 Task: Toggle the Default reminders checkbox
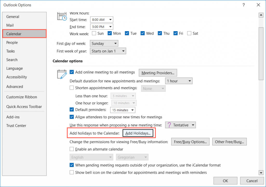tap(72, 109)
